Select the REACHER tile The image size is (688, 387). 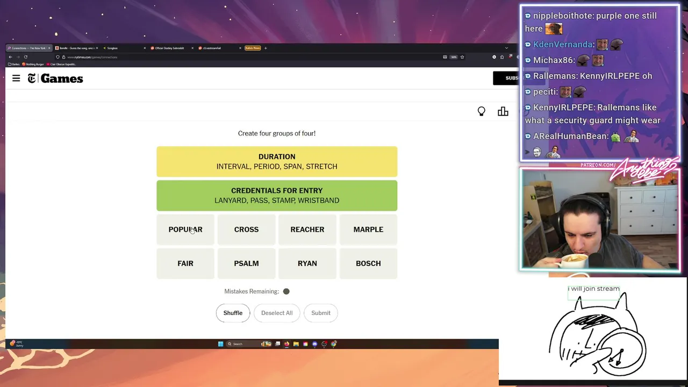307,230
